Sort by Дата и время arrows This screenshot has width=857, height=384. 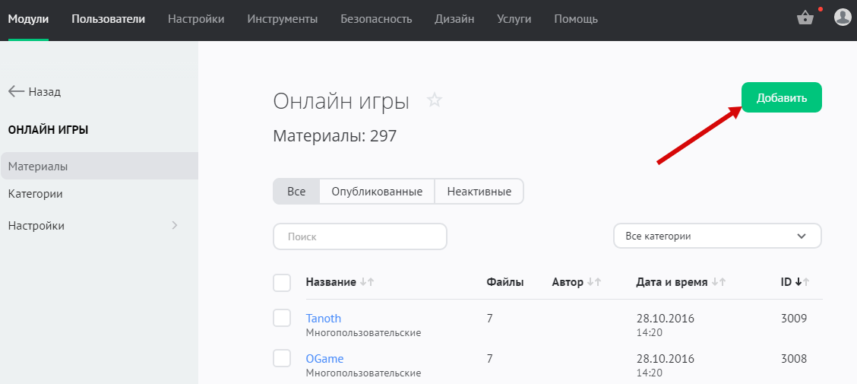coord(718,282)
